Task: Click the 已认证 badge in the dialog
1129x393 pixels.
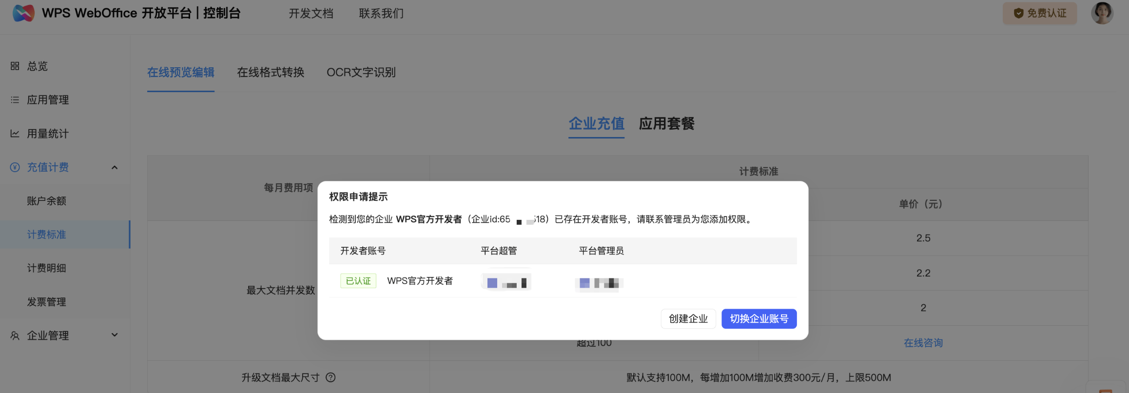Action: 358,281
